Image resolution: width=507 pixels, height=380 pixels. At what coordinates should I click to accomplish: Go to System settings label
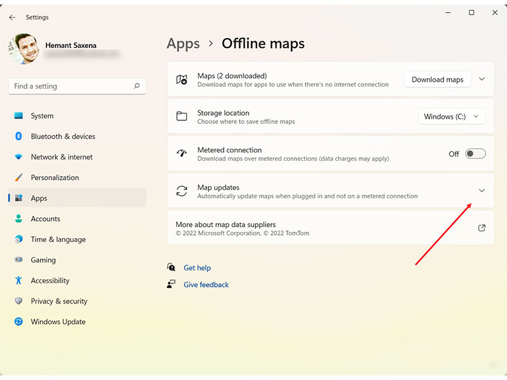(x=42, y=116)
